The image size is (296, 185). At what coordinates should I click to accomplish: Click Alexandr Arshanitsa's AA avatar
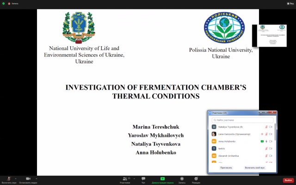click(x=214, y=156)
